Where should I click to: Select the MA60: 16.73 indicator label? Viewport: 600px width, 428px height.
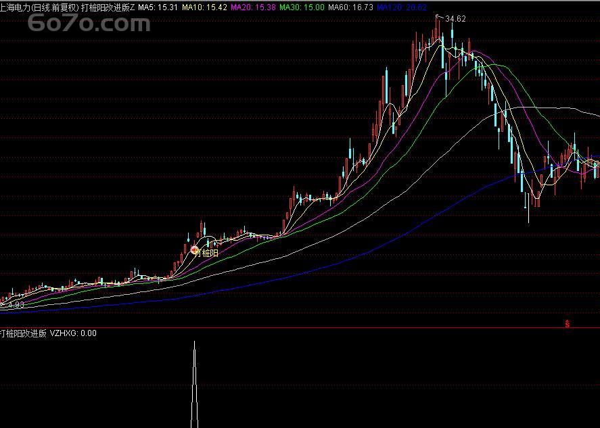(350, 7)
